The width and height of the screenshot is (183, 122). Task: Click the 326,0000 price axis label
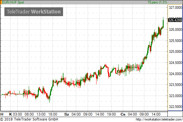tap(175, 30)
